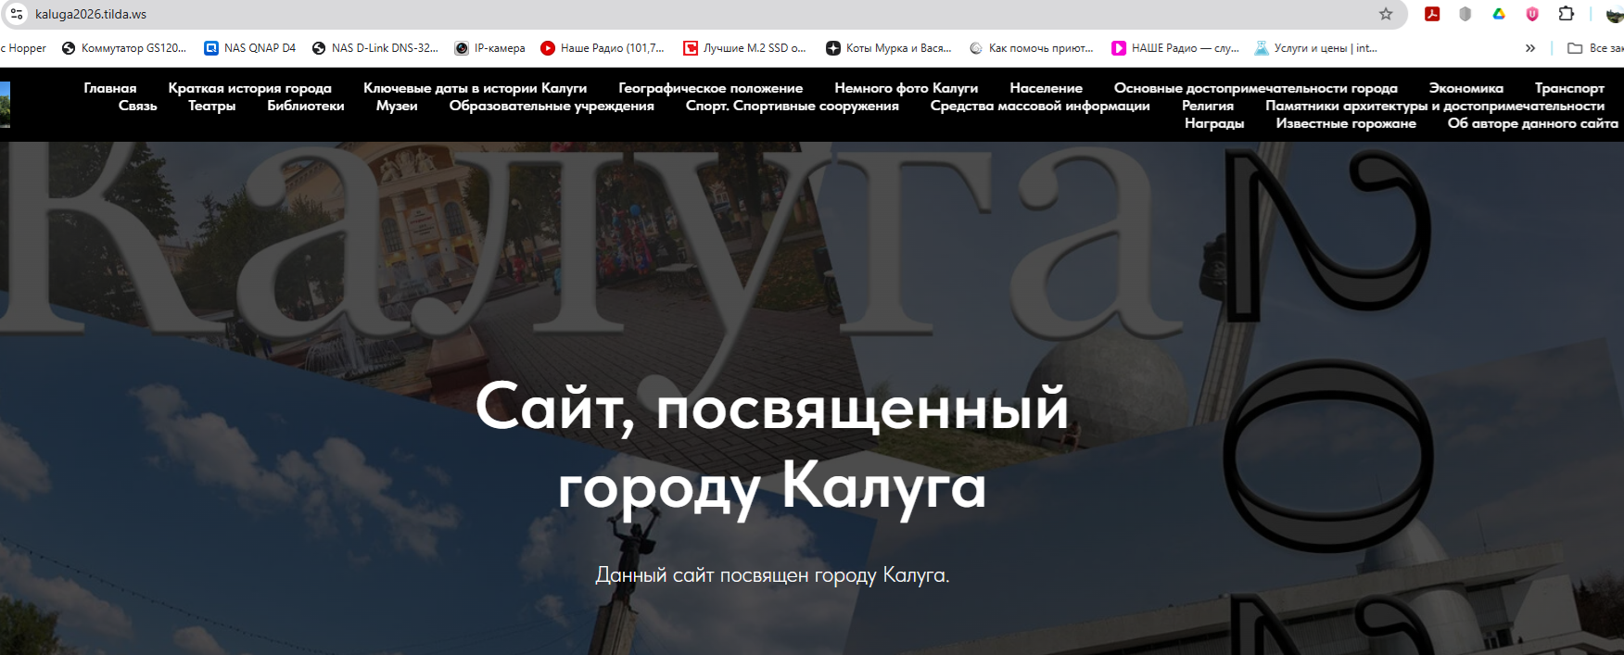Open the Услуги и цены bookmark
The image size is (1624, 655).
coord(1316,48)
